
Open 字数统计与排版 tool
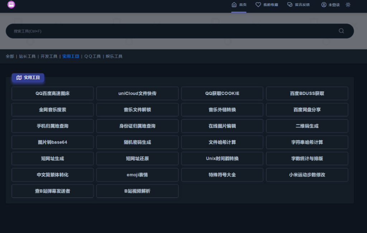click(307, 158)
